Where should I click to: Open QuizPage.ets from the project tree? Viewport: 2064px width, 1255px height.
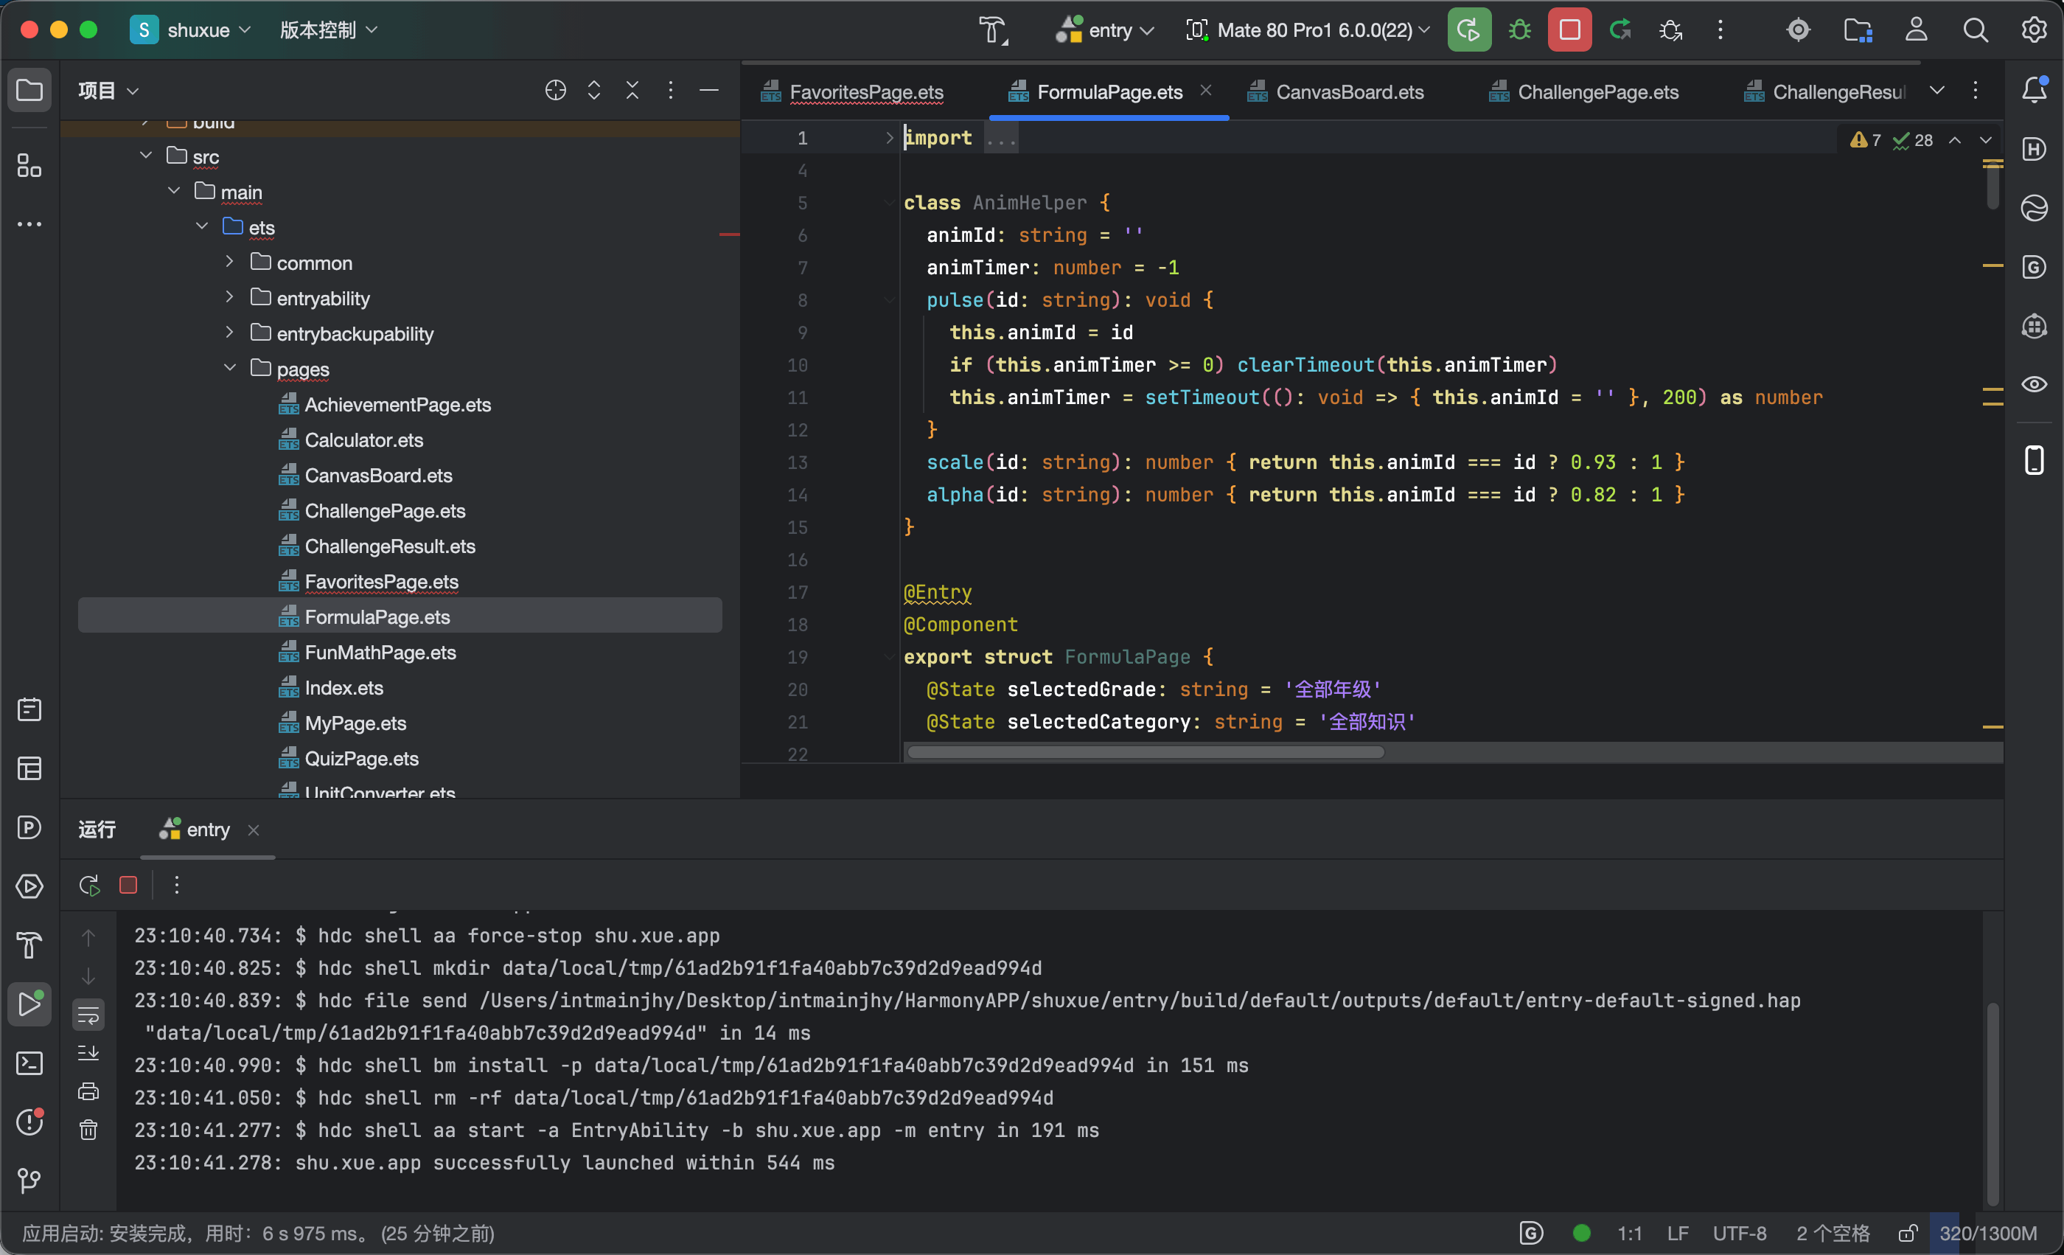(361, 758)
